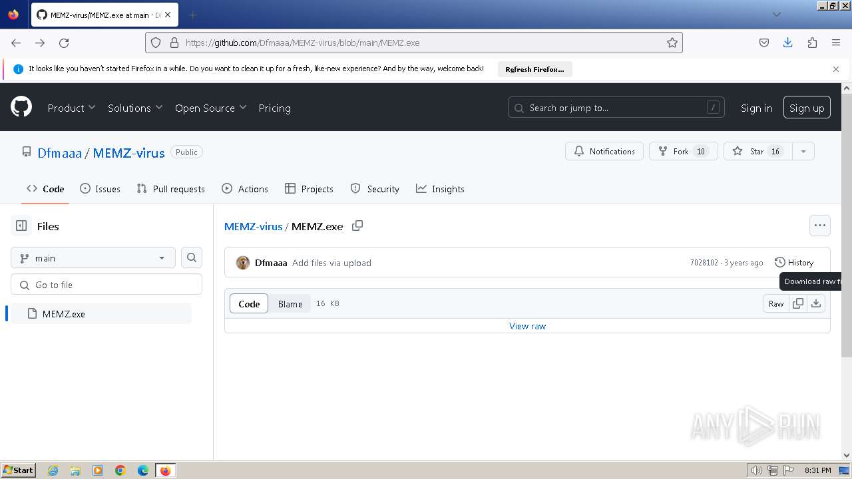Viewport: 852px width, 479px height.
Task: Expand Product menu in GitHub header
Action: coord(71,108)
